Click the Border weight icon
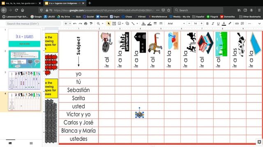Screen dimensions: 263x147 pos(155,24)
